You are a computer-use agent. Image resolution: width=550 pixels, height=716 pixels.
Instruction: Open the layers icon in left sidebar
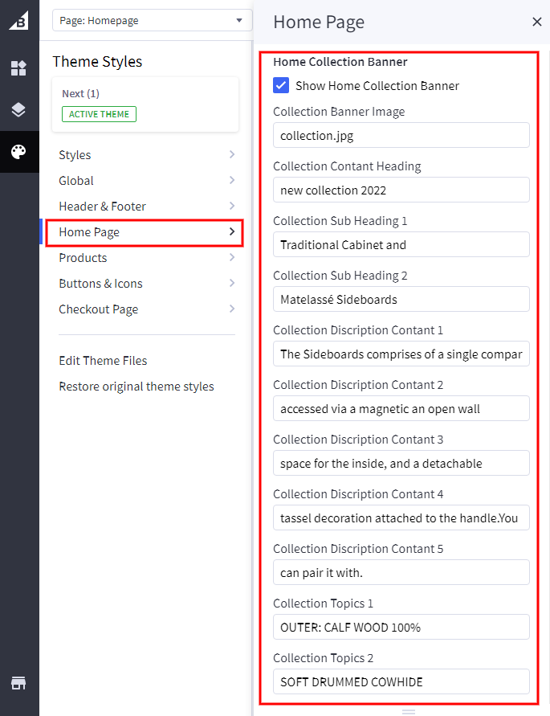pos(18,110)
